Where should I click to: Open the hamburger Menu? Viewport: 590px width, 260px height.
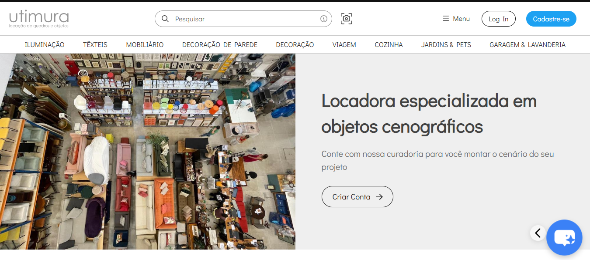click(x=456, y=19)
